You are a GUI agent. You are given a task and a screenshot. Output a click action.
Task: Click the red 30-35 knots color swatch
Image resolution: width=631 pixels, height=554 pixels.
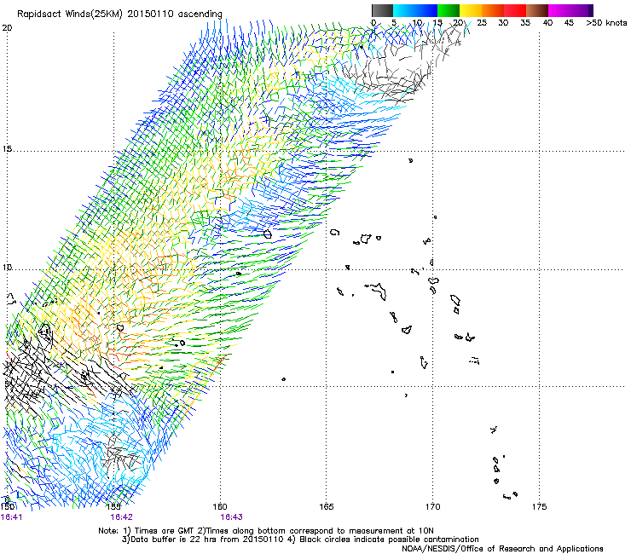pyautogui.click(x=515, y=10)
